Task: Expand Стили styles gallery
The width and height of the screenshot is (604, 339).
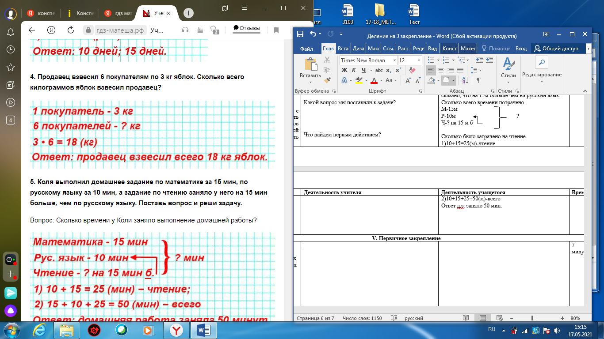Action: tap(508, 70)
